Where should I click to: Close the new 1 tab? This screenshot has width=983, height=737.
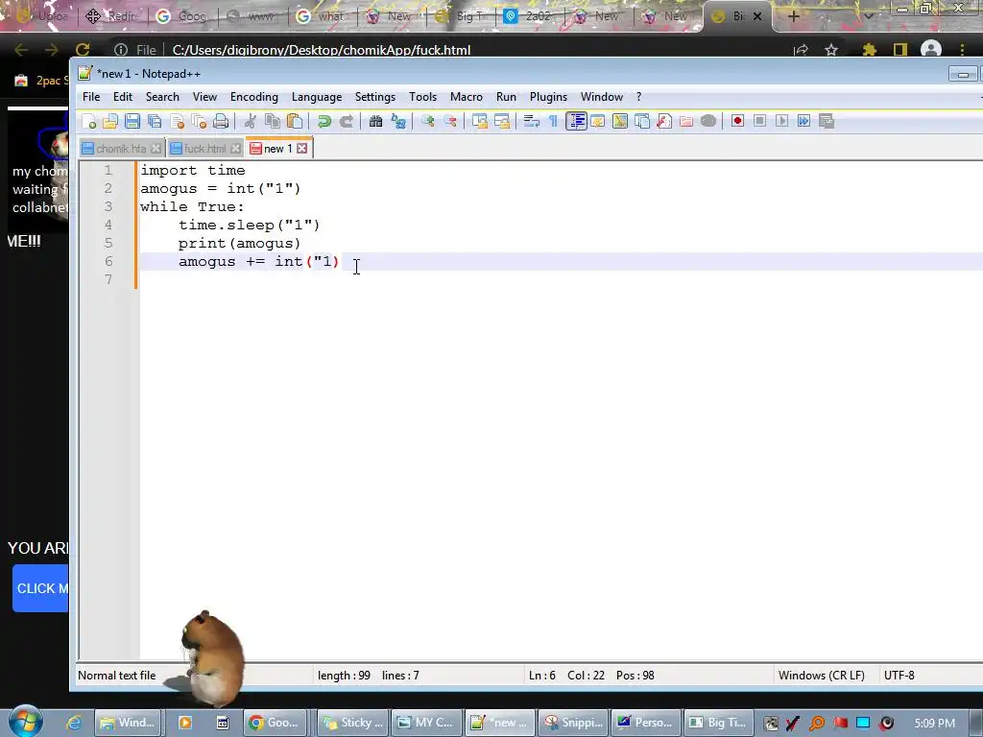(x=302, y=149)
